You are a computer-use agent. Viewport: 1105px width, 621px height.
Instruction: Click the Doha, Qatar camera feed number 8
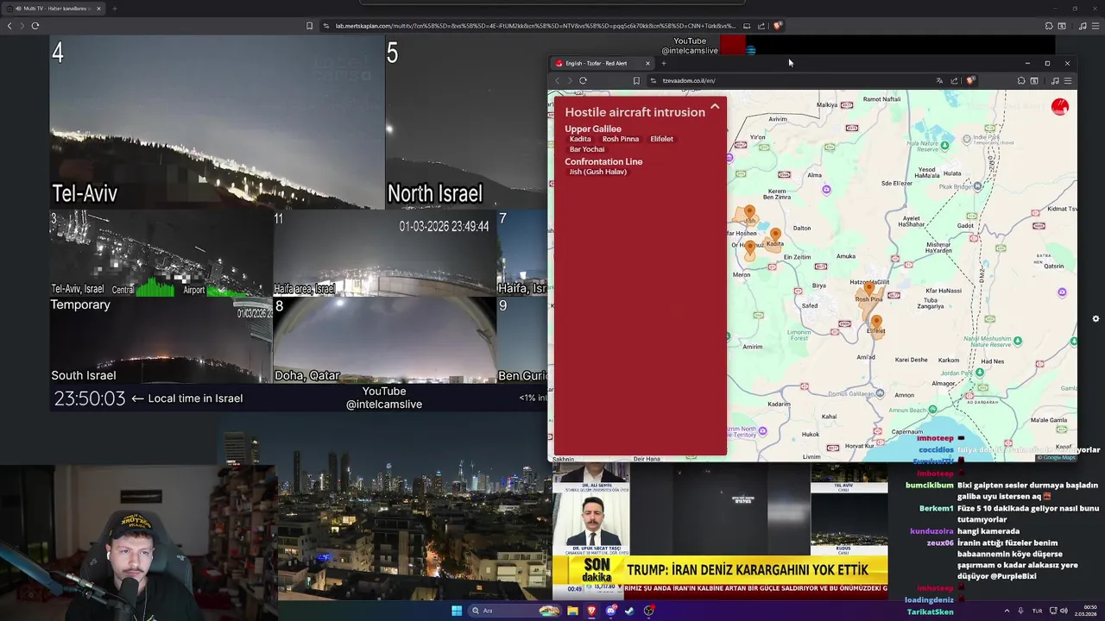385,340
